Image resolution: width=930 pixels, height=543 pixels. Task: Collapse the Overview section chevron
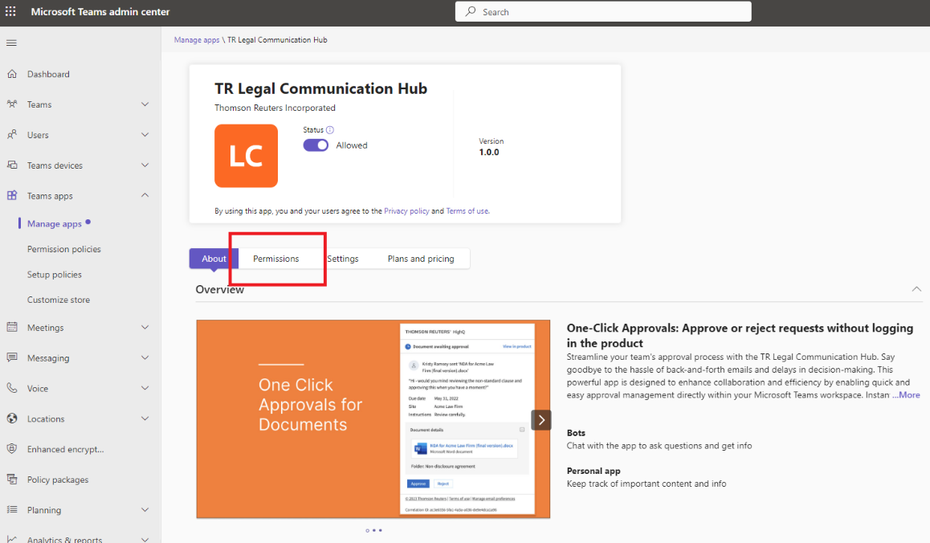click(x=916, y=289)
